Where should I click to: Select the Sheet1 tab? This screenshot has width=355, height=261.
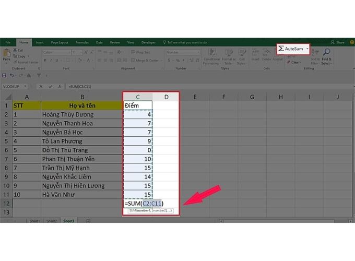[34, 221]
